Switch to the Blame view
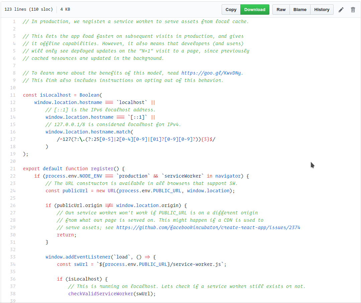Image resolution: width=361 pixels, height=303 pixels. 300,10
